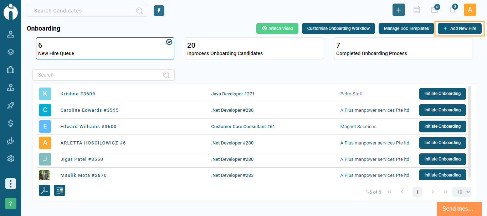The width and height of the screenshot is (487, 216).
Task: Click the Add New Hire button
Action: coord(459,28)
